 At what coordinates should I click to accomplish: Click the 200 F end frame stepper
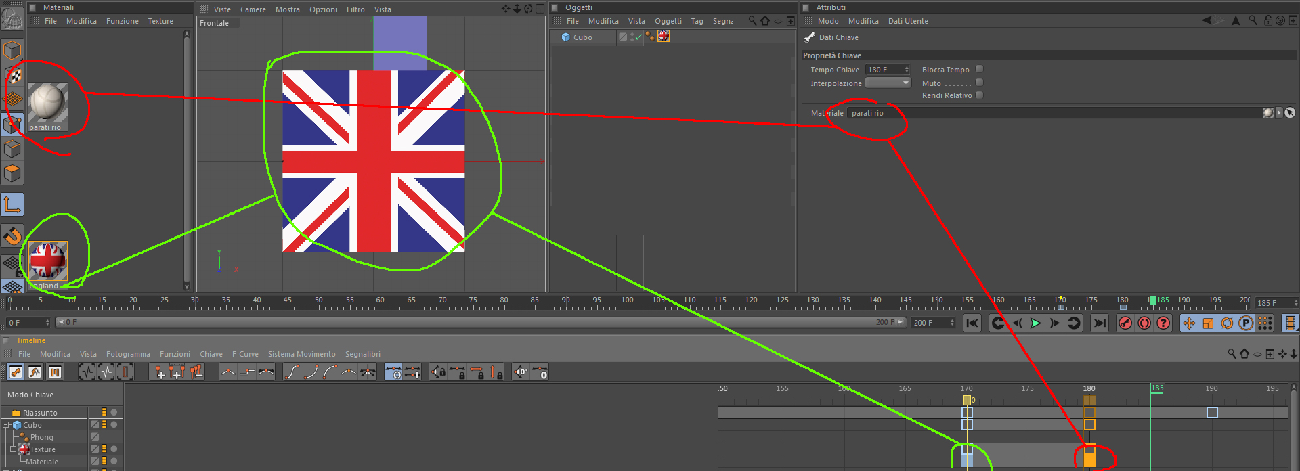pyautogui.click(x=952, y=323)
